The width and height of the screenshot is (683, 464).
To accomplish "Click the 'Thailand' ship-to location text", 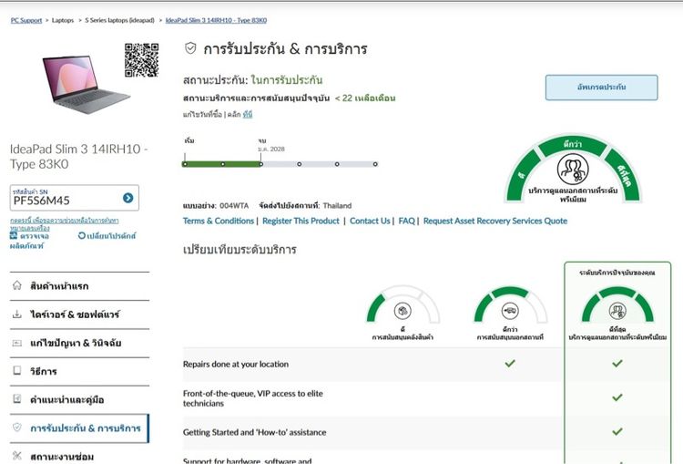I will tap(337, 205).
